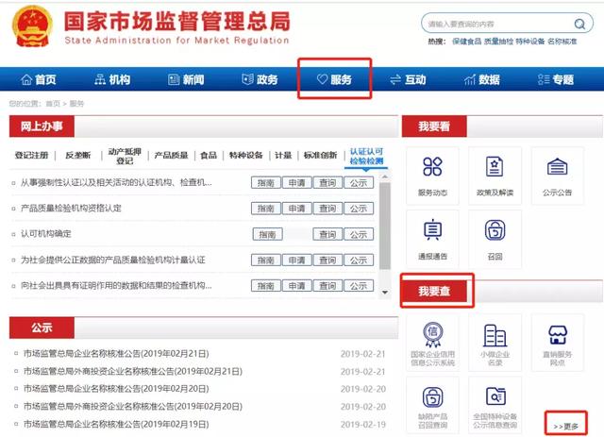The width and height of the screenshot is (604, 437).
Task: Select the 计量 tab
Action: pyautogui.click(x=283, y=156)
